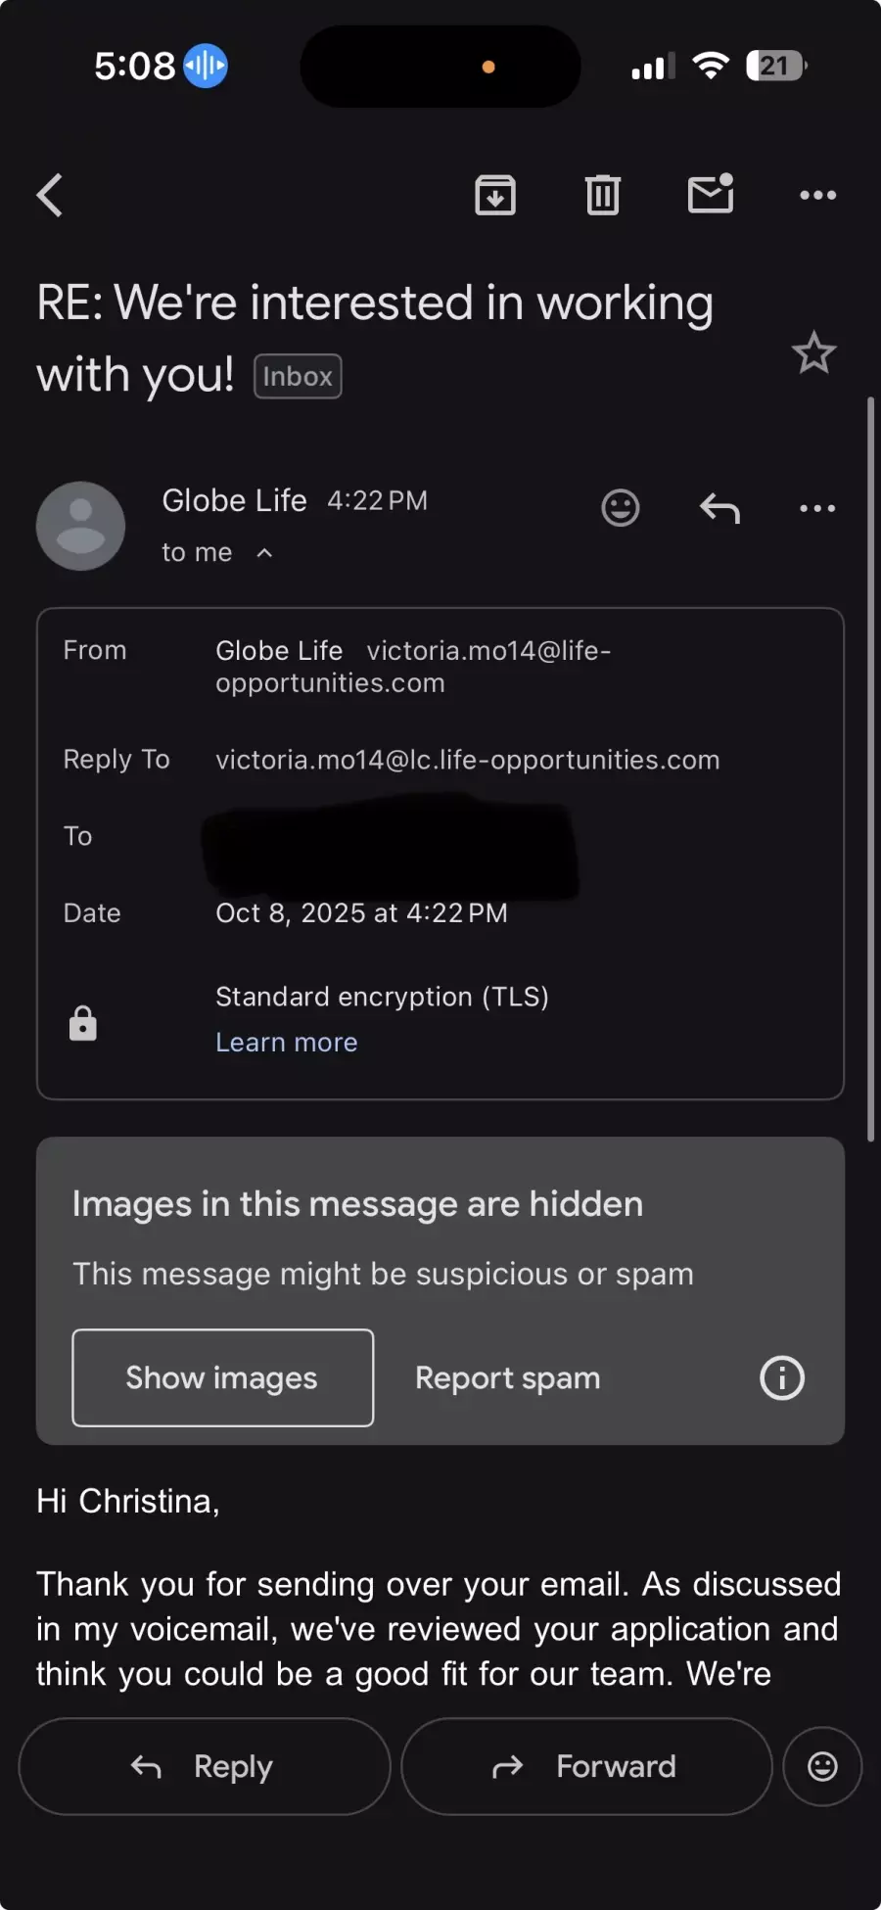Archive this email
Image resolution: width=881 pixels, height=1910 pixels.
tap(495, 195)
